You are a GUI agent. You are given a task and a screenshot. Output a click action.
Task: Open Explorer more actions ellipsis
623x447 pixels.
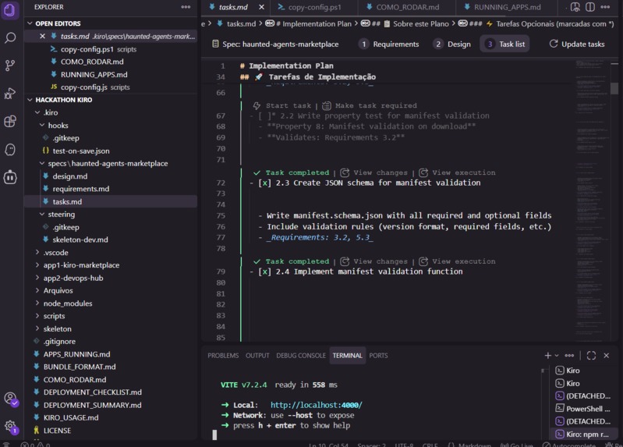186,7
